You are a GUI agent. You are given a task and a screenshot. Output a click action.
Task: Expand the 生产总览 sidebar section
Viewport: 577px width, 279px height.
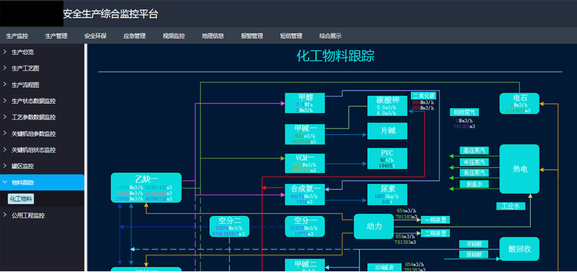click(x=22, y=52)
